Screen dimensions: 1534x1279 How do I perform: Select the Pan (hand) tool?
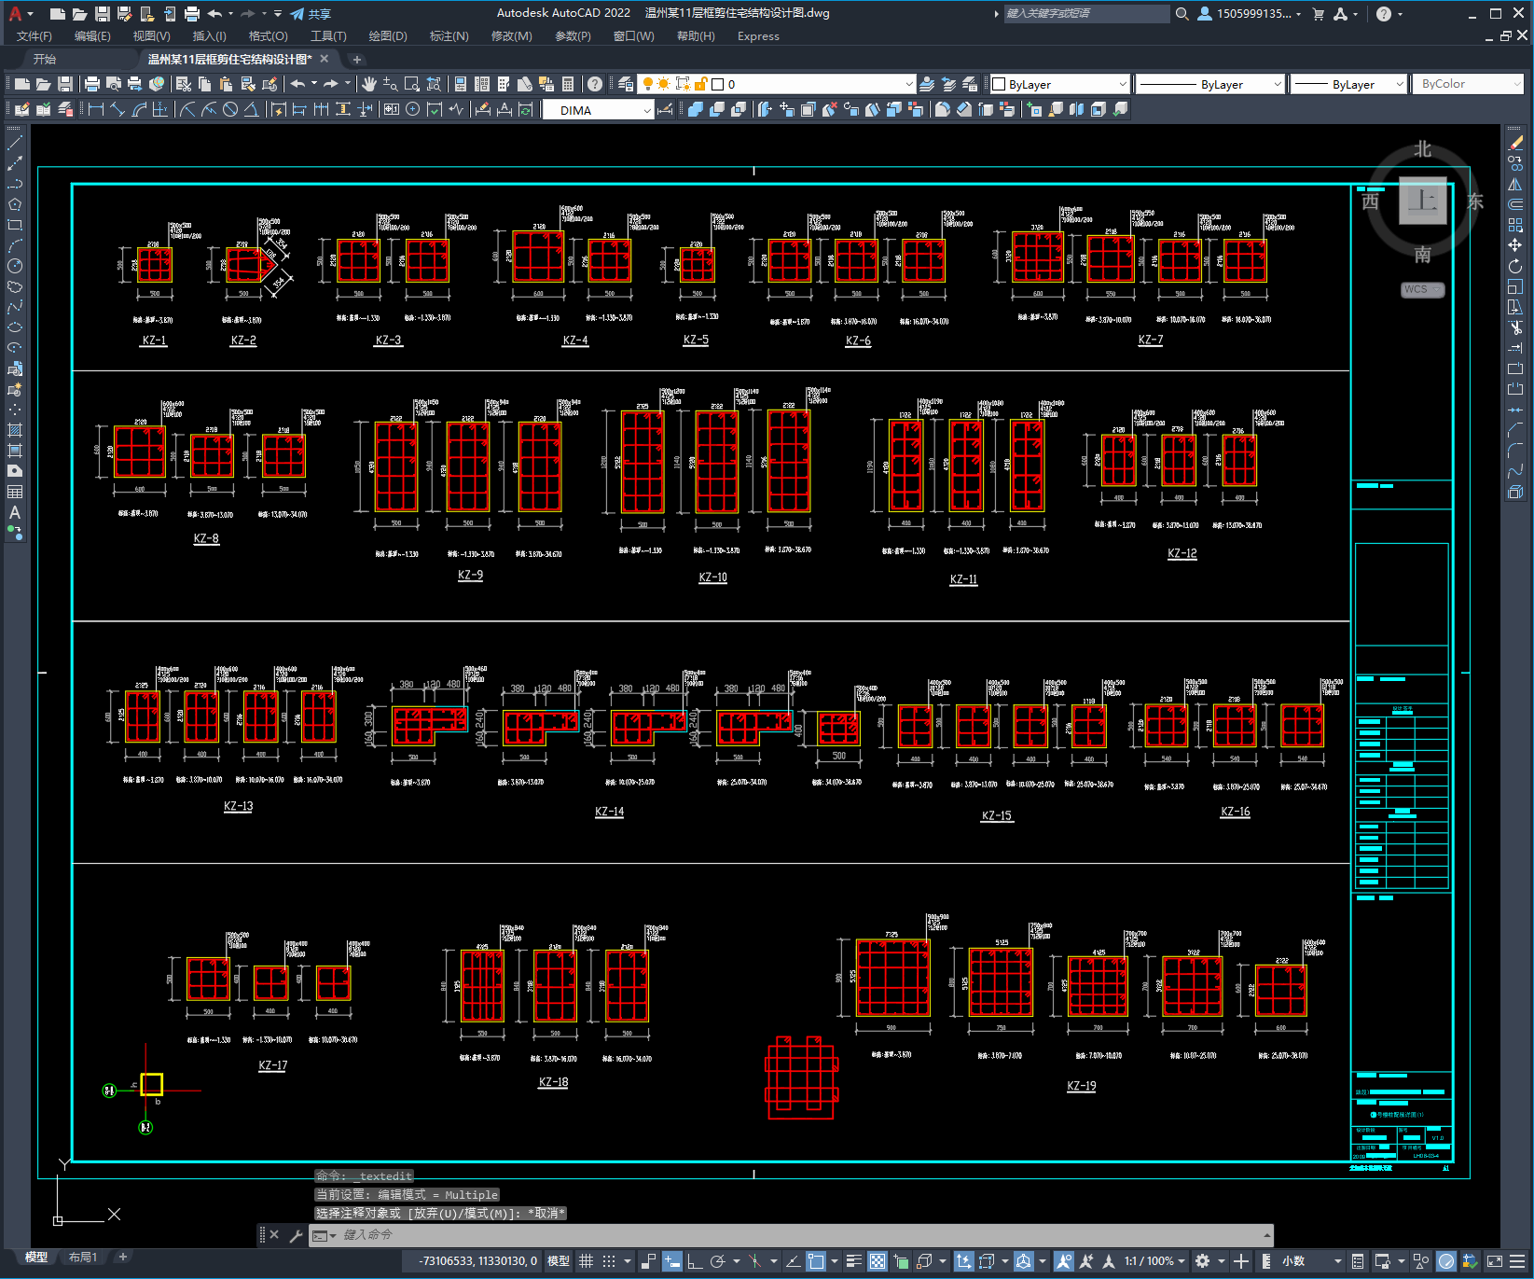tap(369, 84)
